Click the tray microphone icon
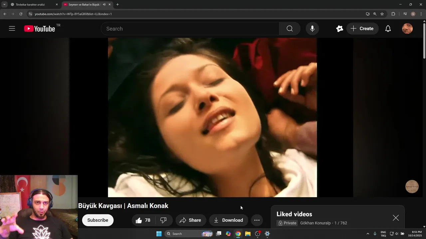426x239 pixels. (x=375, y=234)
